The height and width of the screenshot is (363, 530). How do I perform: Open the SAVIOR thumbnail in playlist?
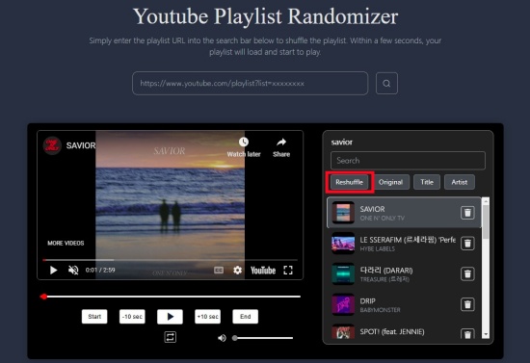(343, 213)
